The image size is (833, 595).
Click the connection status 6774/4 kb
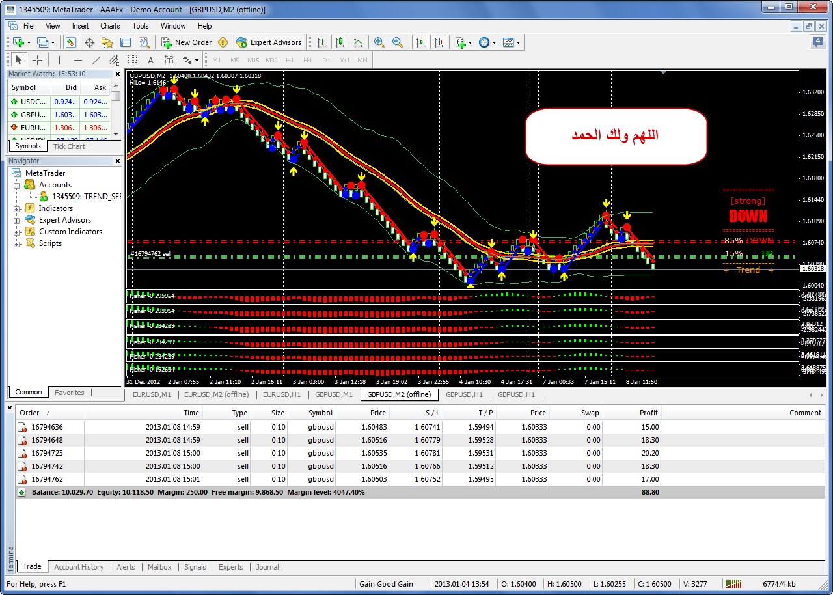click(778, 584)
